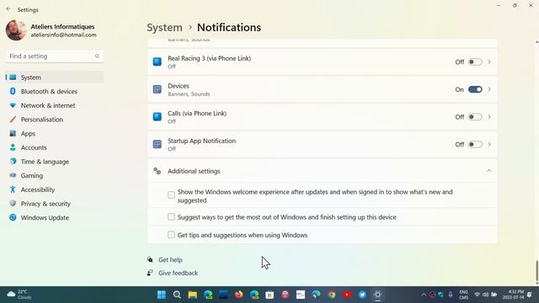The width and height of the screenshot is (539, 303).
Task: Go back with the Settings back arrow
Action: [8, 9]
